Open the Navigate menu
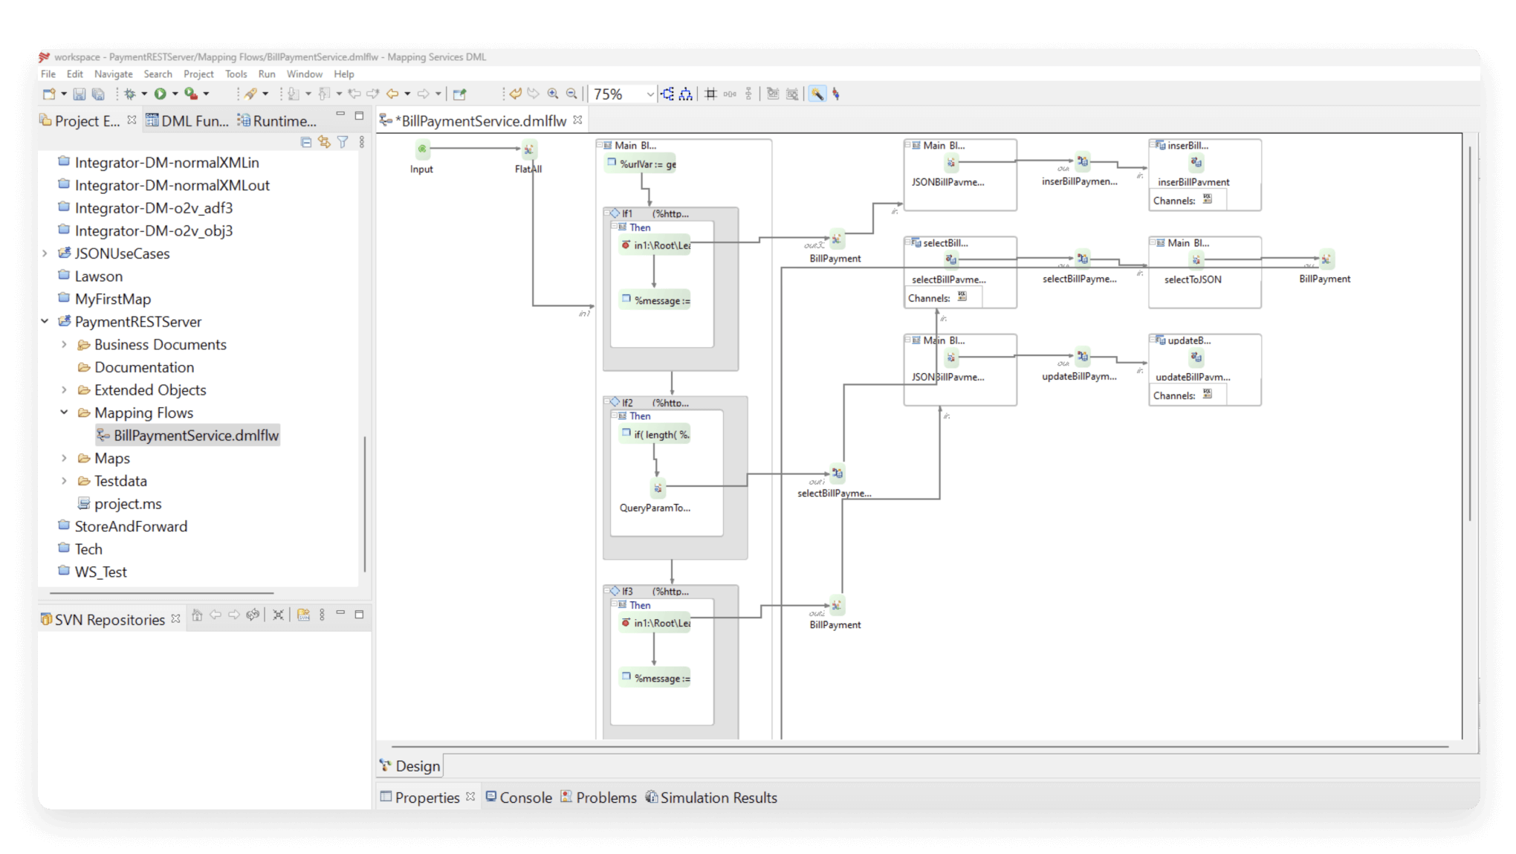Screen dimensions: 1516x854 pos(113,74)
